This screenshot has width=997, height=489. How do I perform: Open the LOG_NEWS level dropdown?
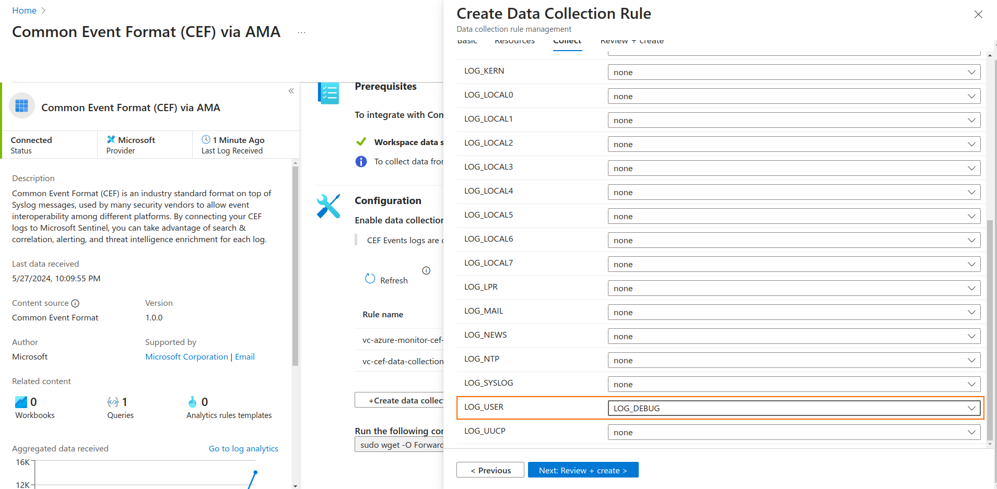point(794,336)
